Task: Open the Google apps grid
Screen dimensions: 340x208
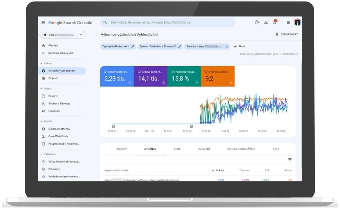Action: [x=288, y=22]
